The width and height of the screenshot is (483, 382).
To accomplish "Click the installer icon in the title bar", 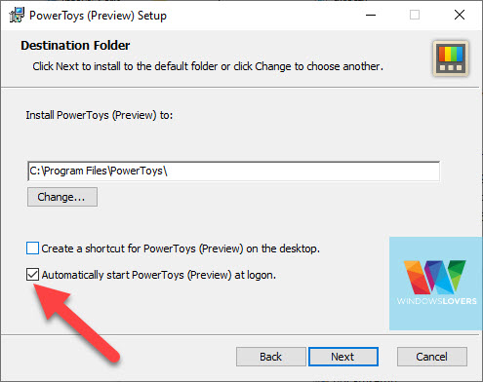I will coord(17,15).
